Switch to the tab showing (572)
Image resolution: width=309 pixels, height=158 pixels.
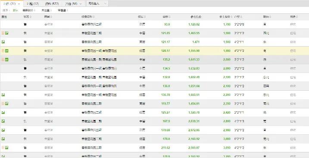(x=52, y=4)
